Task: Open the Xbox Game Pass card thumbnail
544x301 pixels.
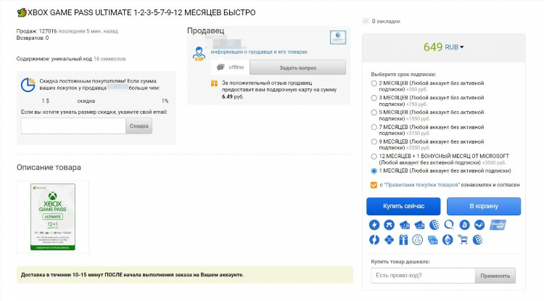Action: [x=53, y=217]
